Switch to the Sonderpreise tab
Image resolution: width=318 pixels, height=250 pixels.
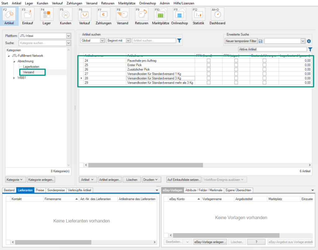(56, 190)
